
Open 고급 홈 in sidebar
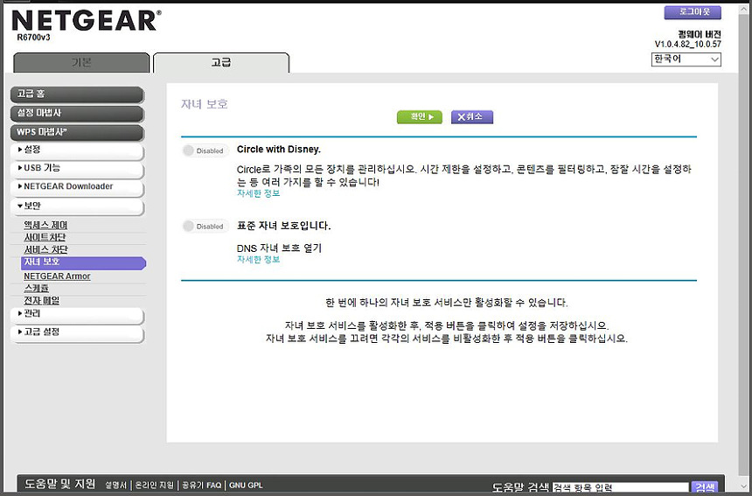pyautogui.click(x=77, y=94)
